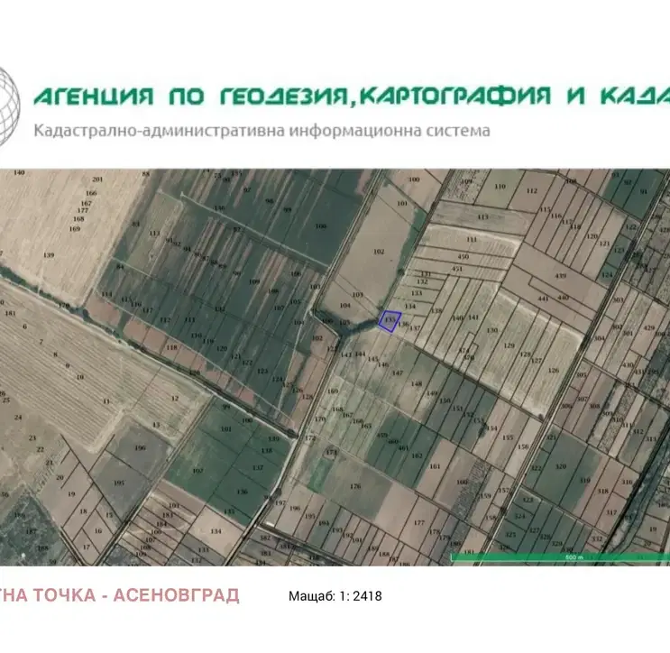
Task: Select parcel labeled 156
Action: point(523,447)
